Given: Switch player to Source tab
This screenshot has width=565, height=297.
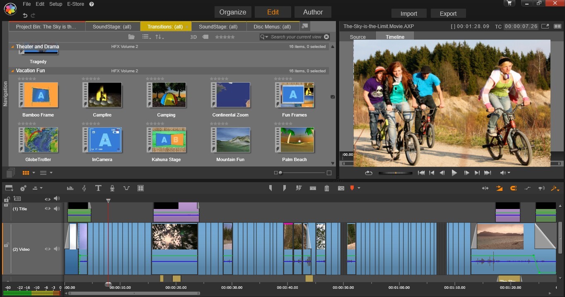Looking at the screenshot, I should [357, 37].
